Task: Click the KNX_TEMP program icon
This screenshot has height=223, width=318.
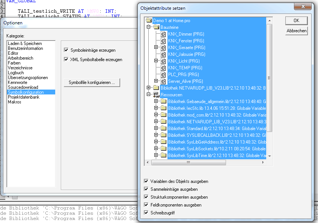Action: coord(163,68)
